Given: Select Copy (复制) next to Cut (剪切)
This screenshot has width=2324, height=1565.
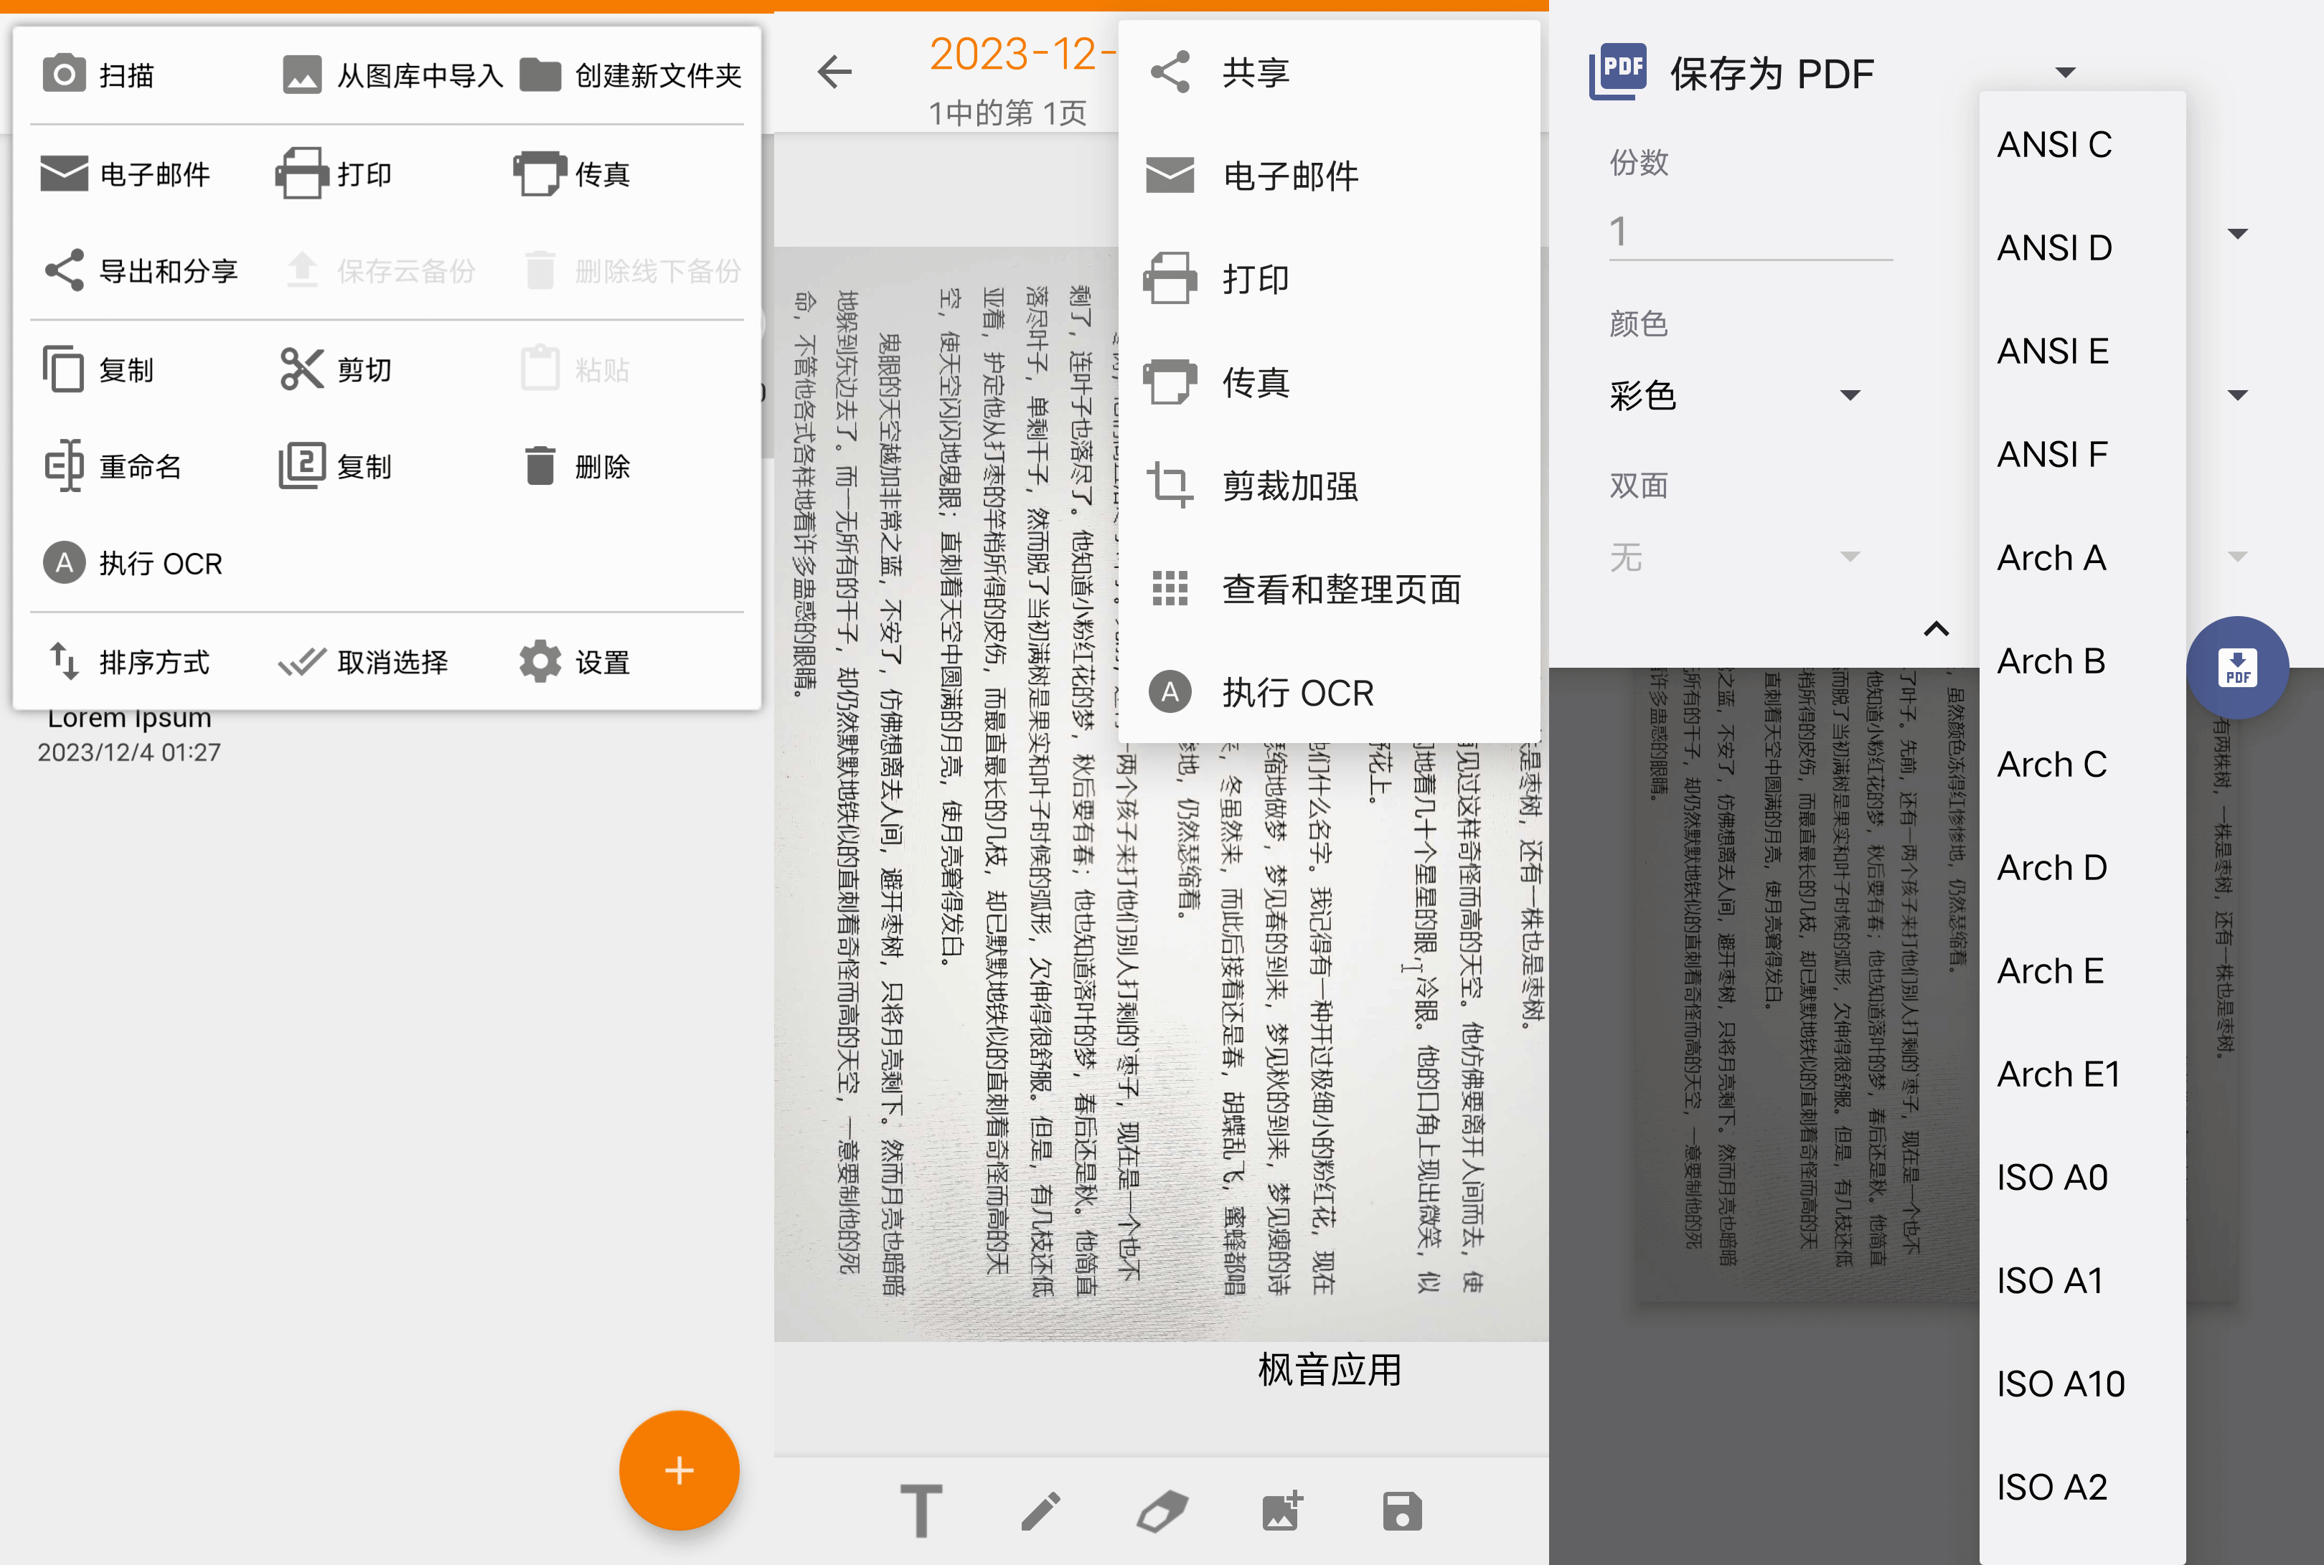Looking at the screenshot, I should pyautogui.click(x=98, y=369).
